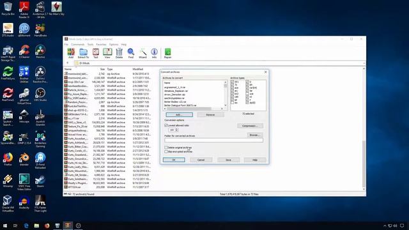The height and width of the screenshot is (230, 409).
Task: Select the Inkscape desktop icon
Action: 24,116
